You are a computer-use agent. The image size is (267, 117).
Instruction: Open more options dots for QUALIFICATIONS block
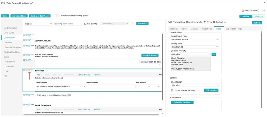click(33, 40)
